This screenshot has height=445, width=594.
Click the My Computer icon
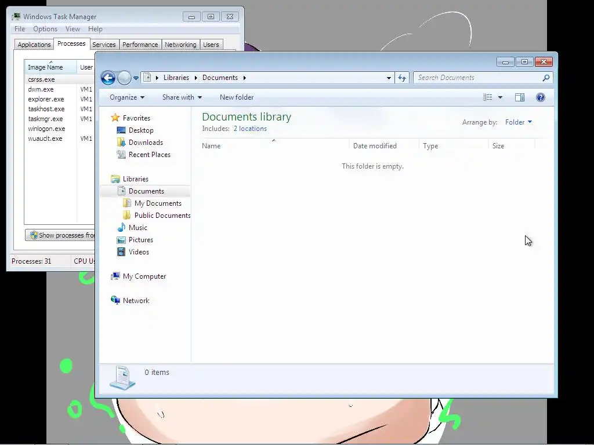(115, 276)
